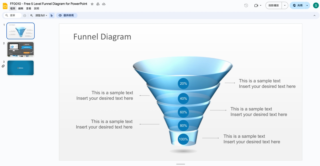This screenshot has height=166, width=320.
Task: Open the green S account avatar
Action: pyautogui.click(x=315, y=5)
